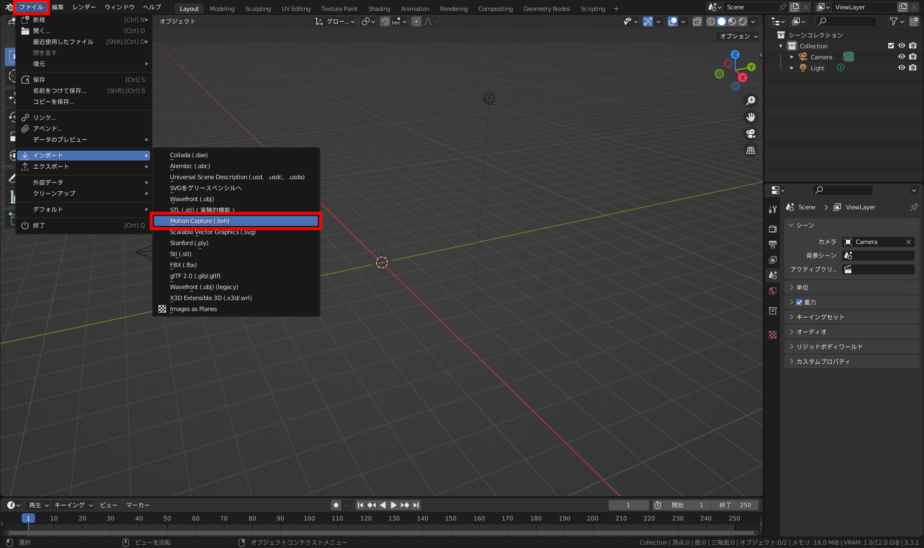This screenshot has width=924, height=548.
Task: Click frame 100 on the timeline
Action: pyautogui.click(x=309, y=518)
